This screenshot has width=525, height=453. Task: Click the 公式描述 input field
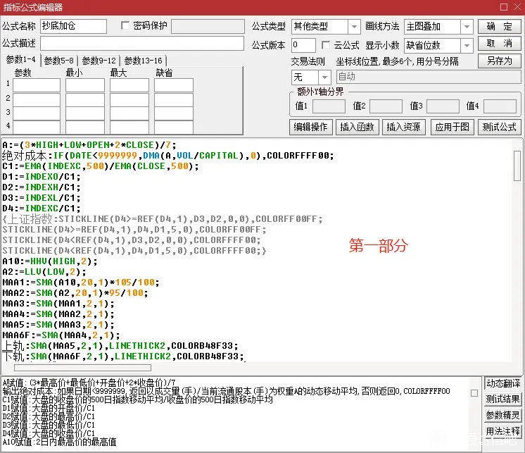pos(142,44)
